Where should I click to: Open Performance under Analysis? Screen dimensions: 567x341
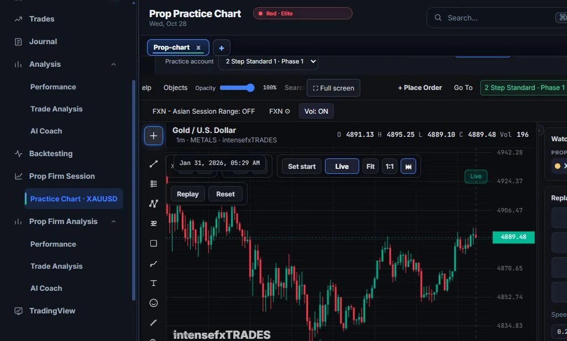click(x=53, y=87)
